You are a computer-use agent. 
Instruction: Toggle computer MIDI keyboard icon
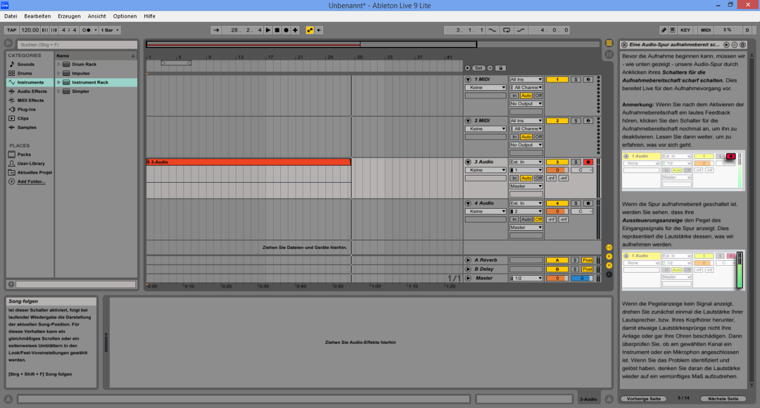(x=673, y=30)
